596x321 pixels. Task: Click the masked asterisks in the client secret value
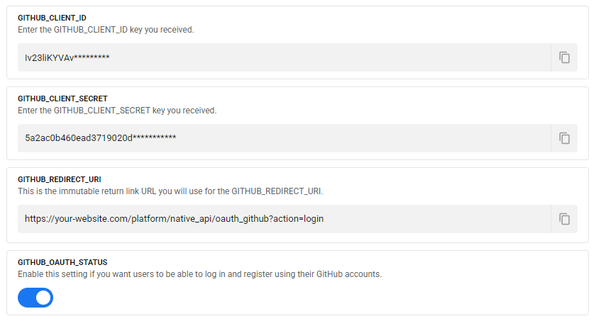(x=155, y=138)
